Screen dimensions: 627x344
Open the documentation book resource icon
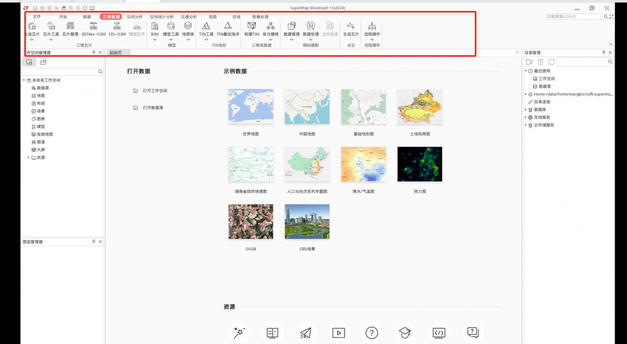click(273, 333)
